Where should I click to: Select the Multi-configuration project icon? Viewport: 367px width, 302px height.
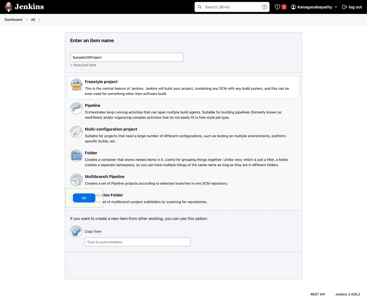[x=76, y=132]
